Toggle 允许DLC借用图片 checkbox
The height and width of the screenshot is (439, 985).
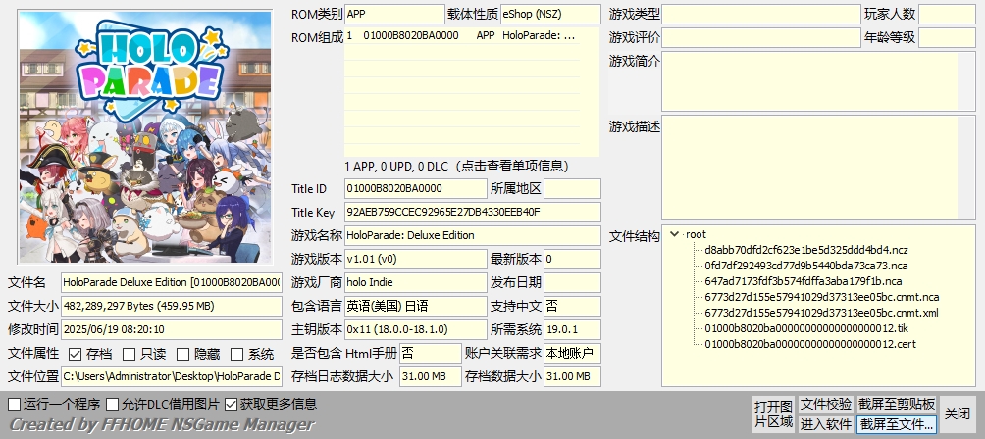click(113, 404)
